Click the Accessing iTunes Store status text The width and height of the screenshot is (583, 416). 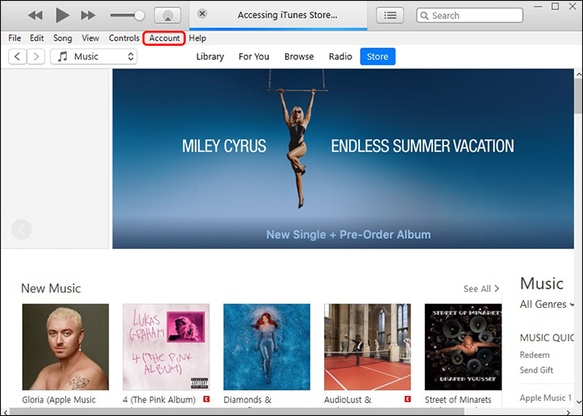pyautogui.click(x=287, y=15)
